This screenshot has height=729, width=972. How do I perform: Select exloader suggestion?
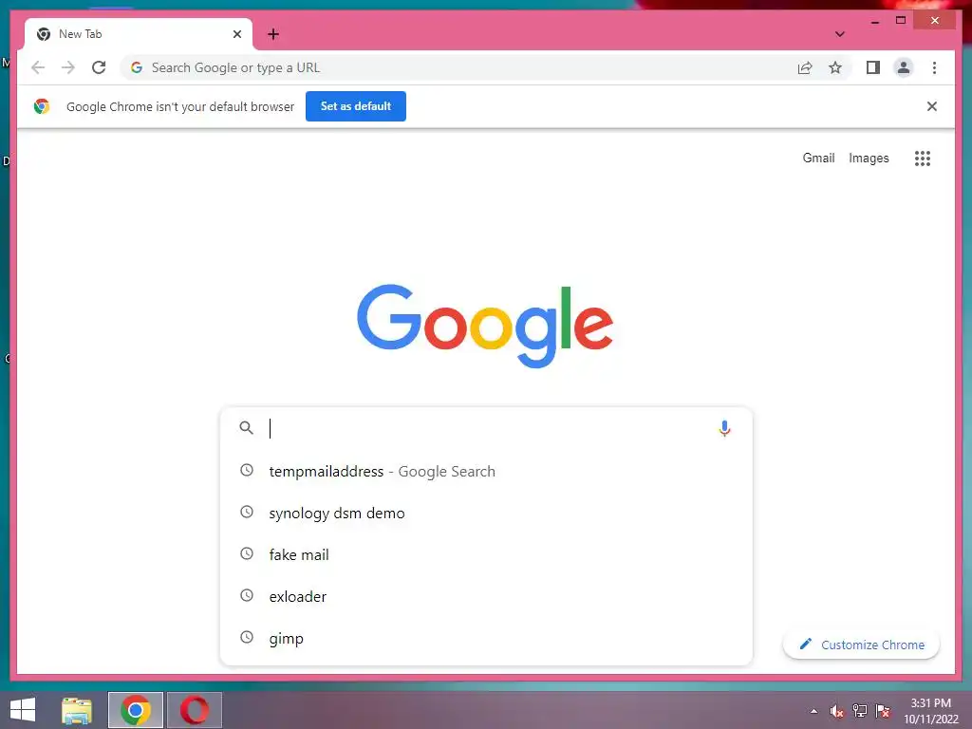pyautogui.click(x=487, y=596)
